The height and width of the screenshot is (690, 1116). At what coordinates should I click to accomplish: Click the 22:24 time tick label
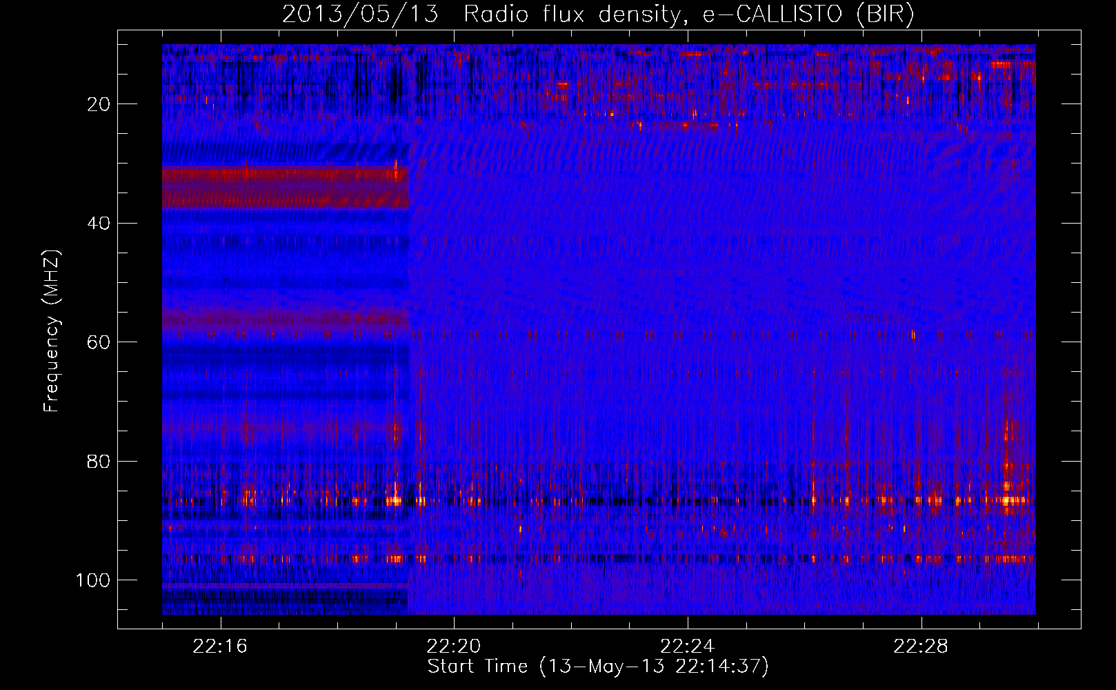point(687,647)
